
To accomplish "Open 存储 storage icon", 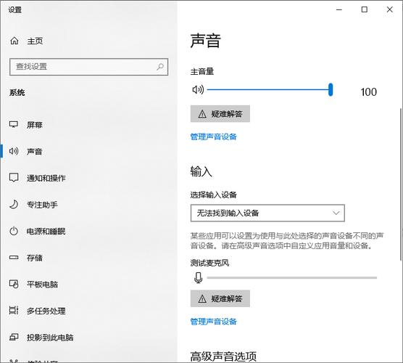I will tap(14, 258).
